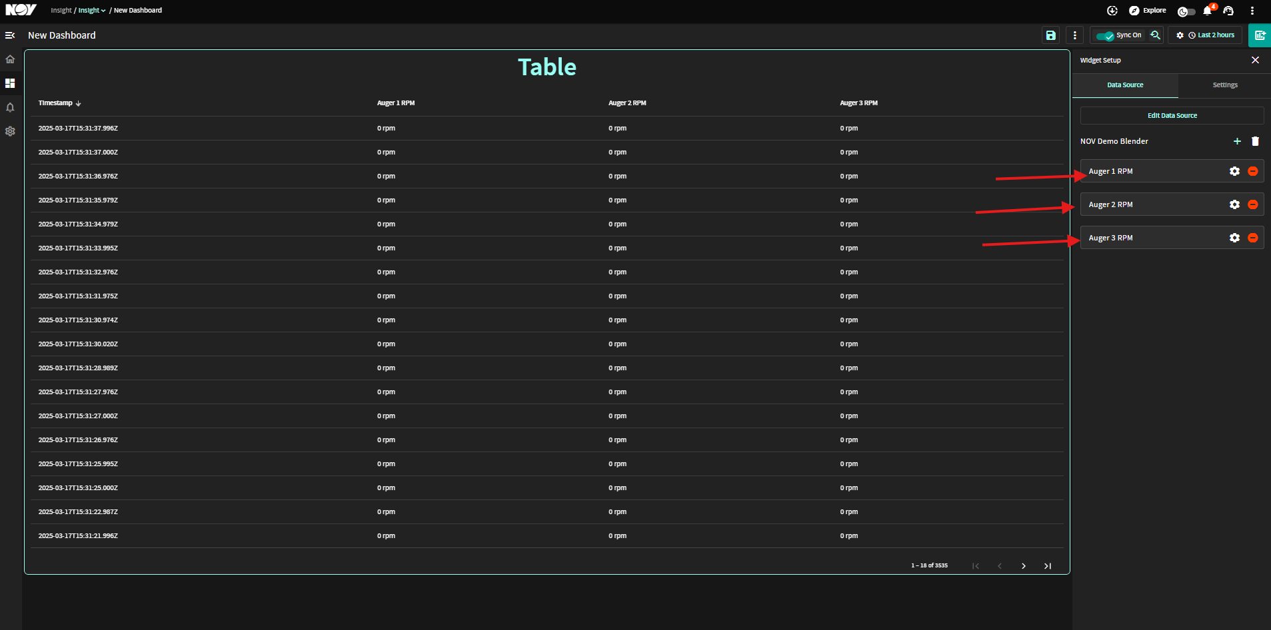Open the Home sidebar icon
1271x630 pixels.
click(x=10, y=59)
